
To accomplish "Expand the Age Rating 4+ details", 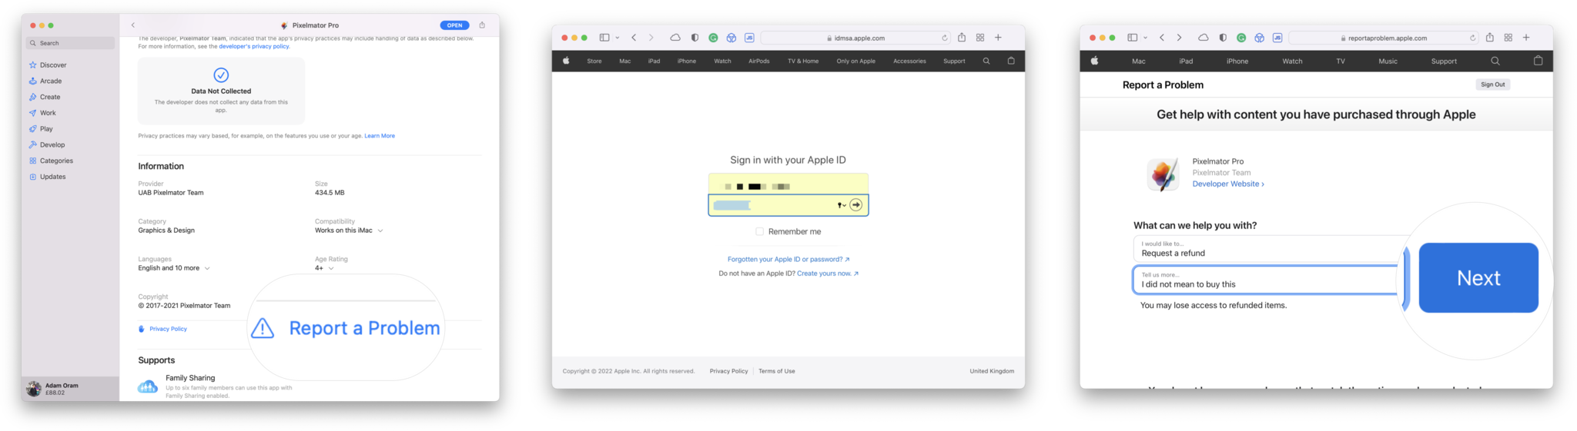I will pos(331,268).
